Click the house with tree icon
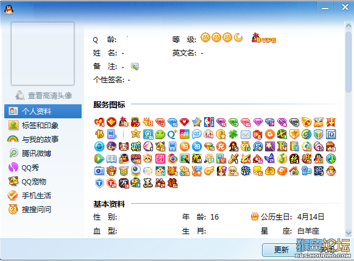 pos(294,171)
